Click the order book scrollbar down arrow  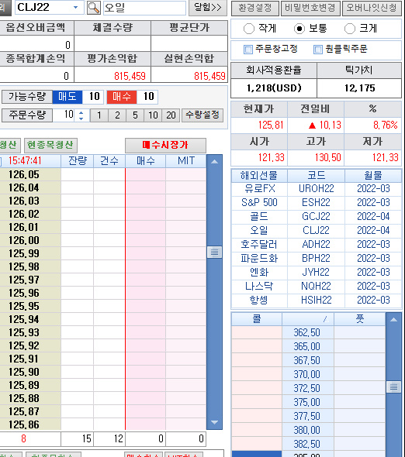[214, 422]
